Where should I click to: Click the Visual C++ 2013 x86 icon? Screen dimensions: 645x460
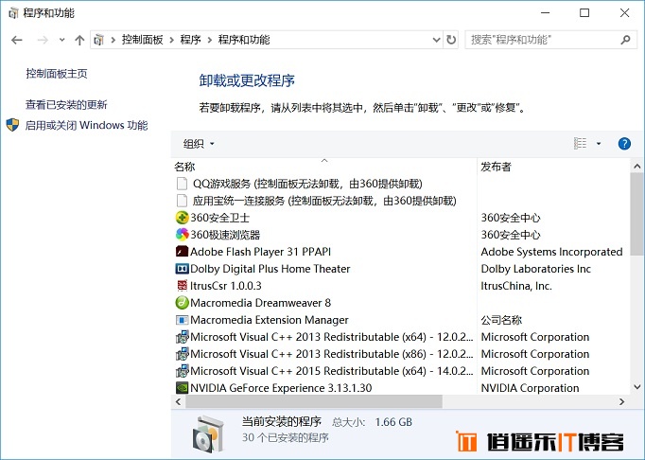(182, 354)
